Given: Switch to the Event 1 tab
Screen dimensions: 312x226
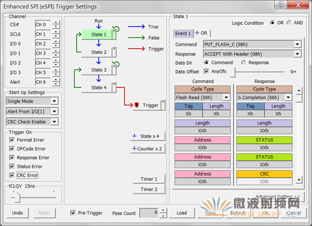Looking at the screenshot, I should click(x=183, y=34).
